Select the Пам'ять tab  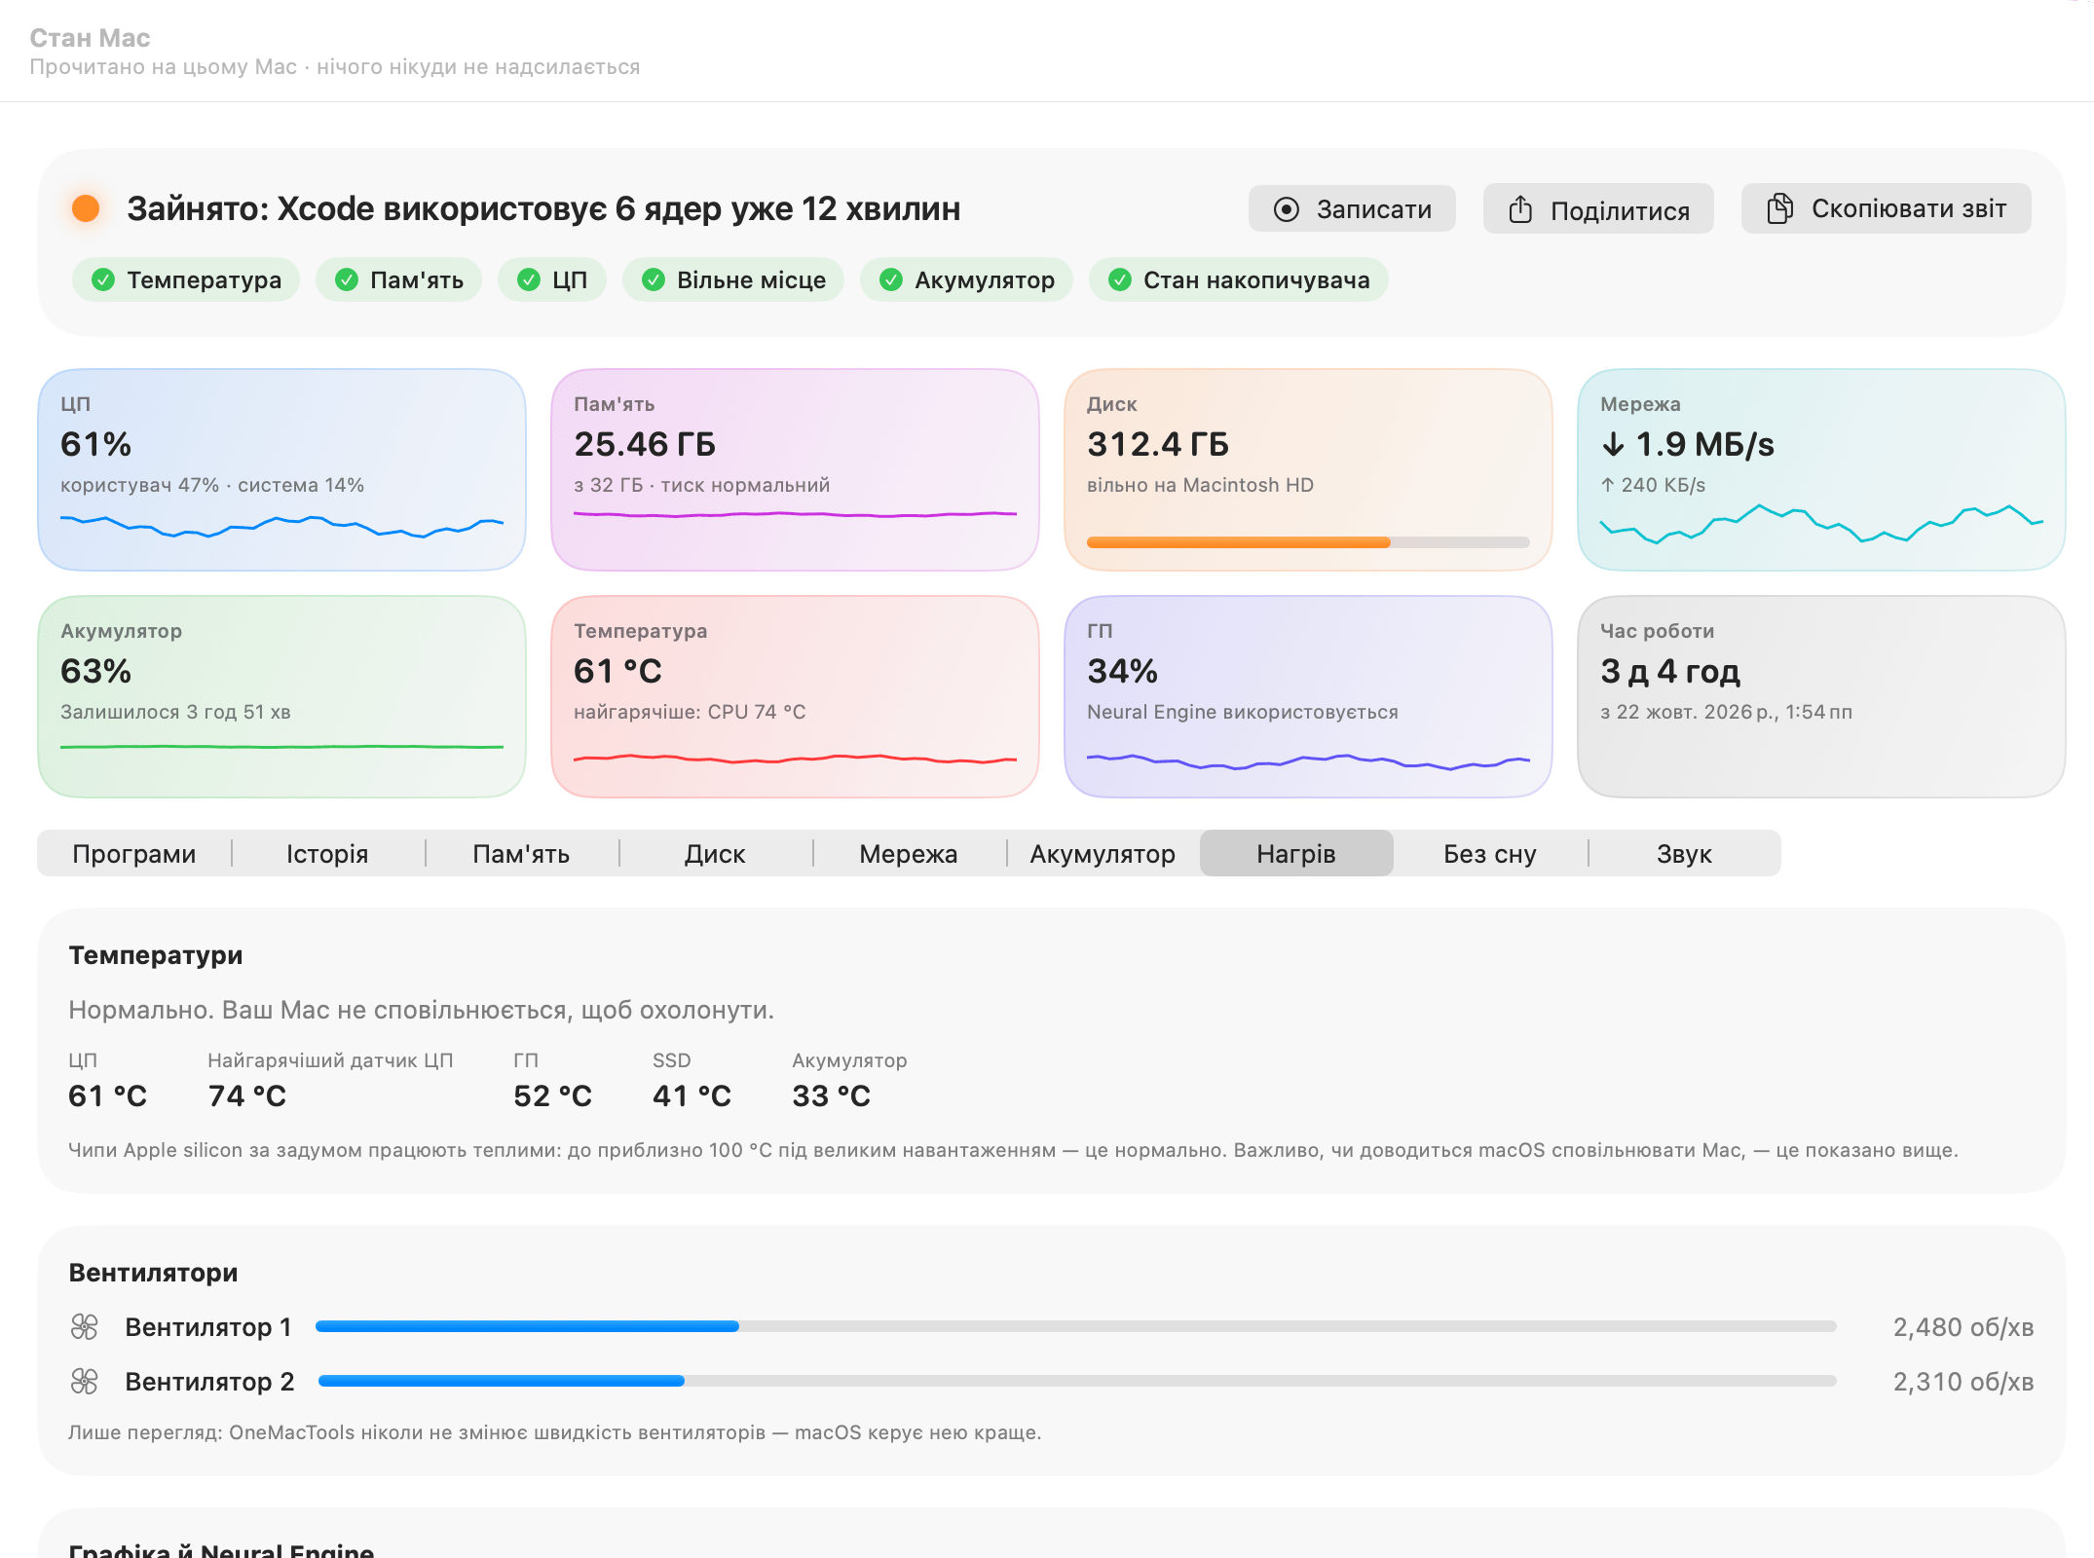522,854
